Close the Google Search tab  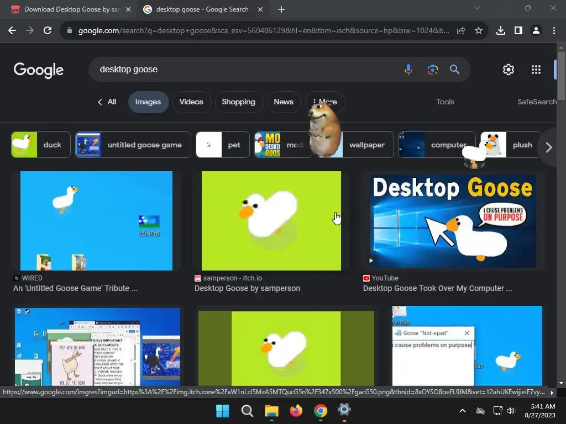pyautogui.click(x=260, y=10)
